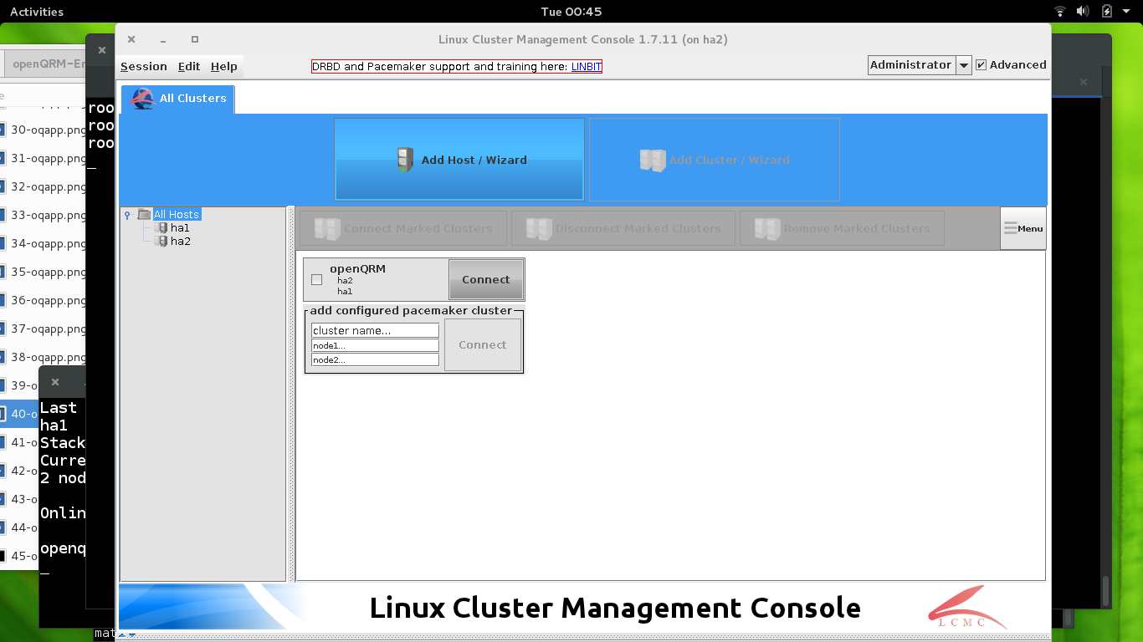1143x642 pixels.
Task: Open the LINBIT link
Action: 587,67
